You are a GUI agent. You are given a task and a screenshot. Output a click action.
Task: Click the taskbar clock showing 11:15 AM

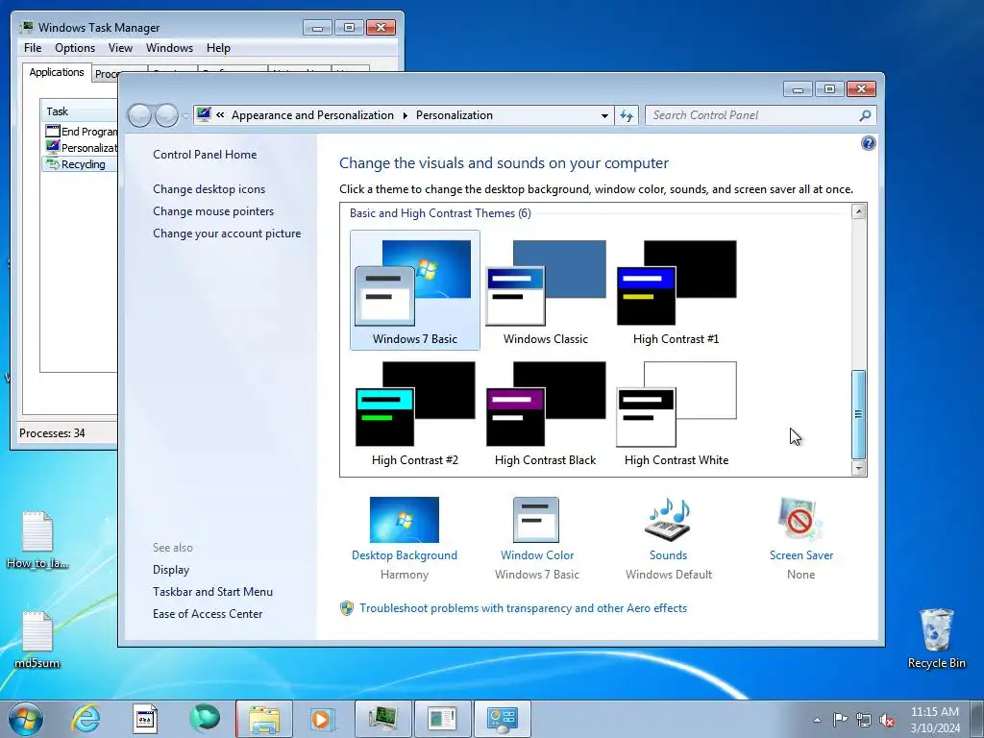934,720
